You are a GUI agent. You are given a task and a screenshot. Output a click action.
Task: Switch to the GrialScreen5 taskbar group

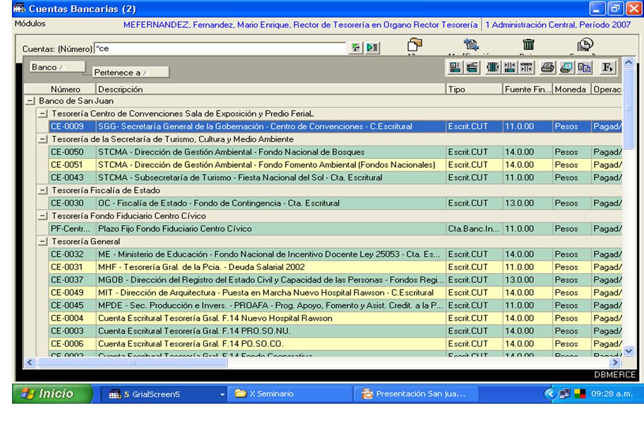coord(164,394)
